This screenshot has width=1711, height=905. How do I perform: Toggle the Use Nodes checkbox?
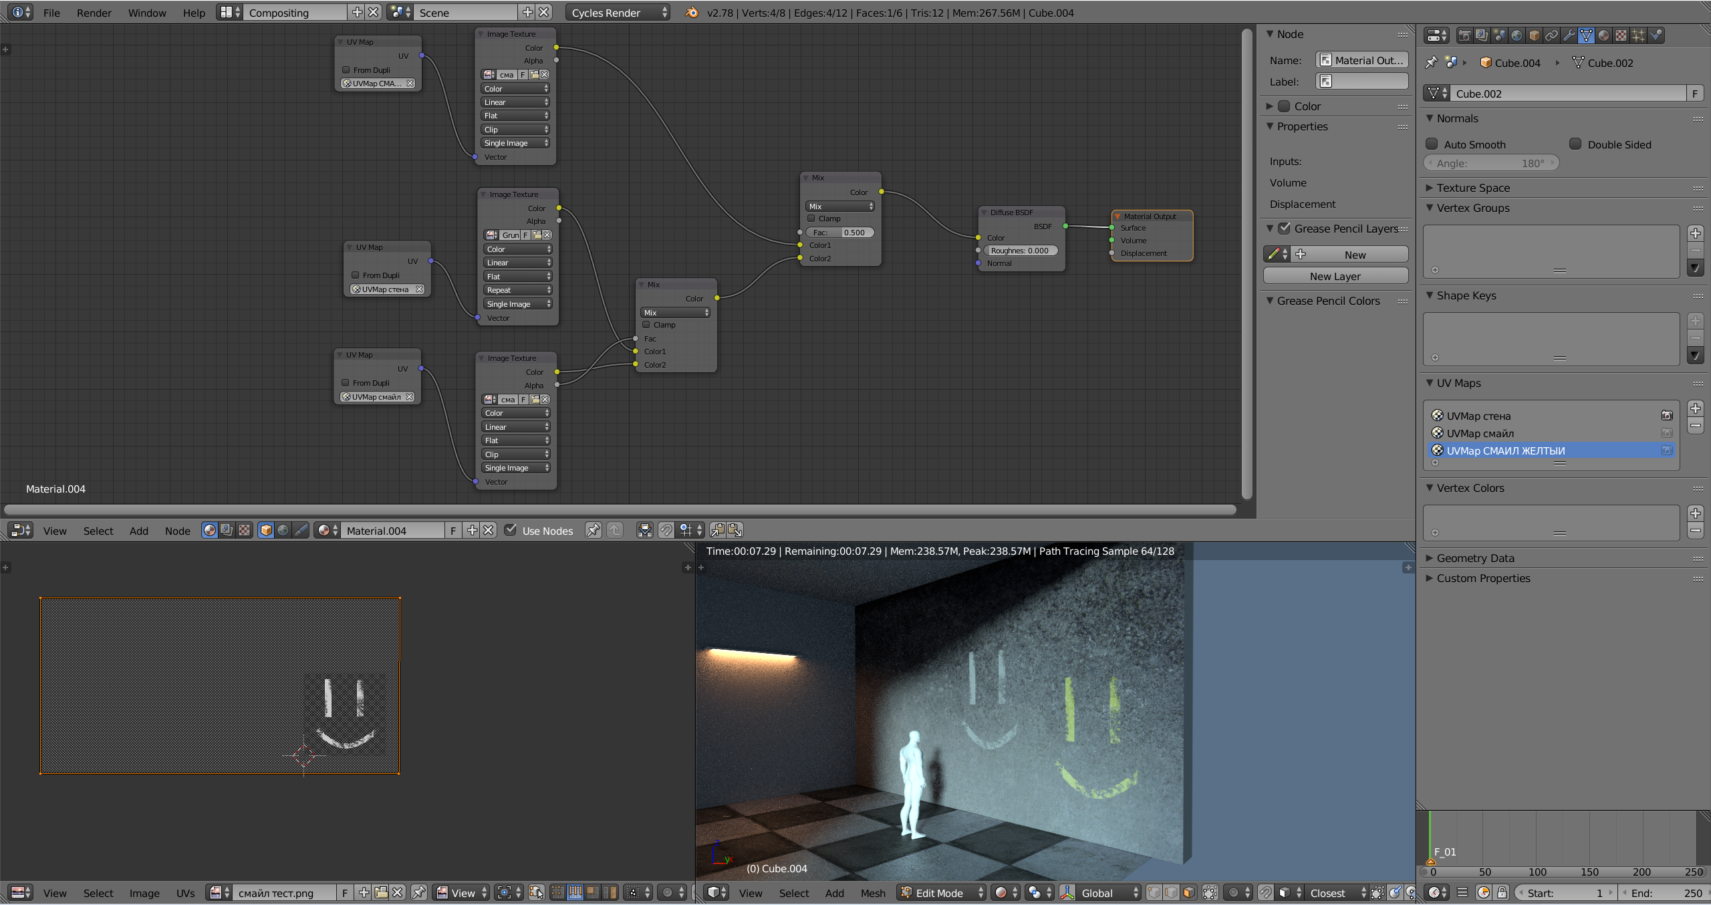pos(511,530)
